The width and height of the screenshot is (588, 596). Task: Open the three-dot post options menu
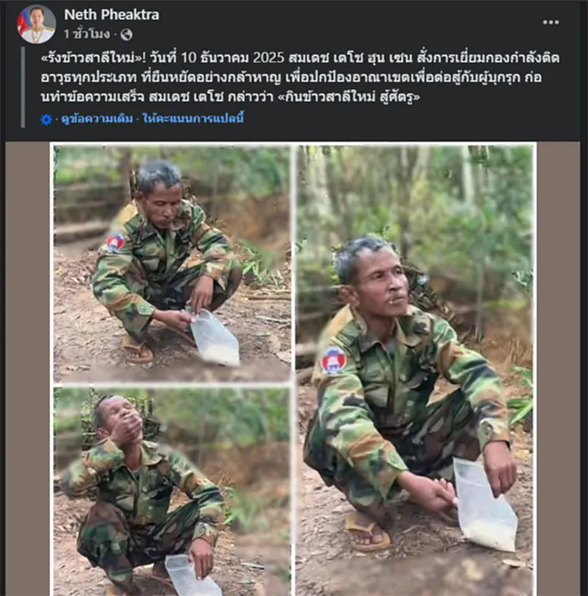(551, 22)
